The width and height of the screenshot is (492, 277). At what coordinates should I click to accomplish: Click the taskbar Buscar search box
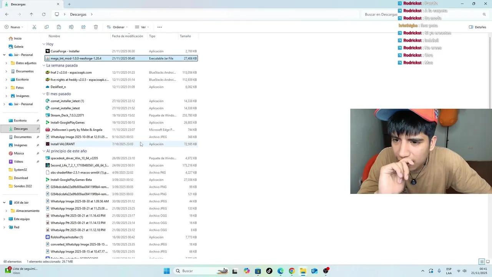202,271
